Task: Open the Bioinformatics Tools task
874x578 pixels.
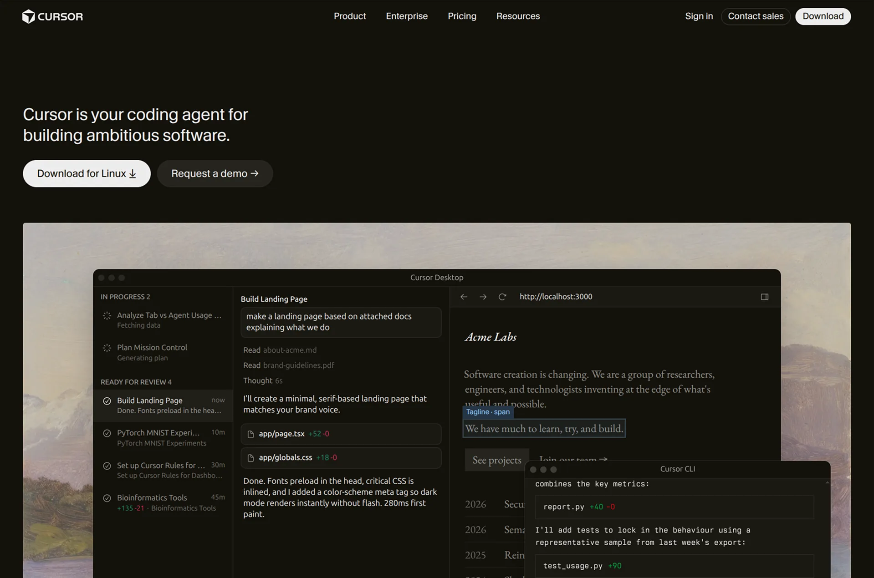Action: pyautogui.click(x=163, y=502)
